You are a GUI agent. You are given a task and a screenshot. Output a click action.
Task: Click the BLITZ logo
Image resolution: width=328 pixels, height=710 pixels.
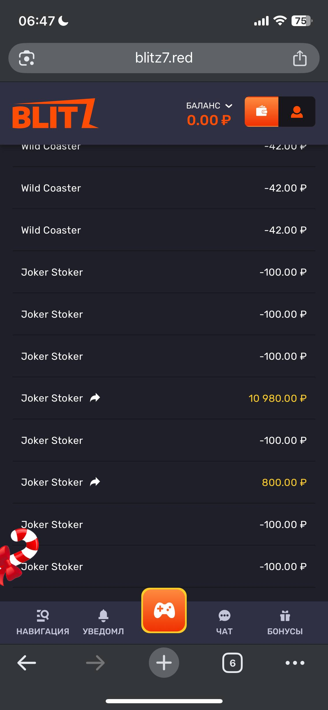[x=55, y=113]
